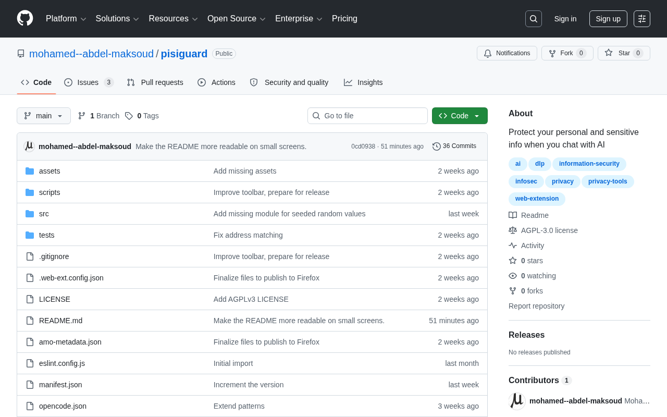This screenshot has width=667, height=417.
Task: Select the information-security topic tag
Action: pyautogui.click(x=589, y=164)
